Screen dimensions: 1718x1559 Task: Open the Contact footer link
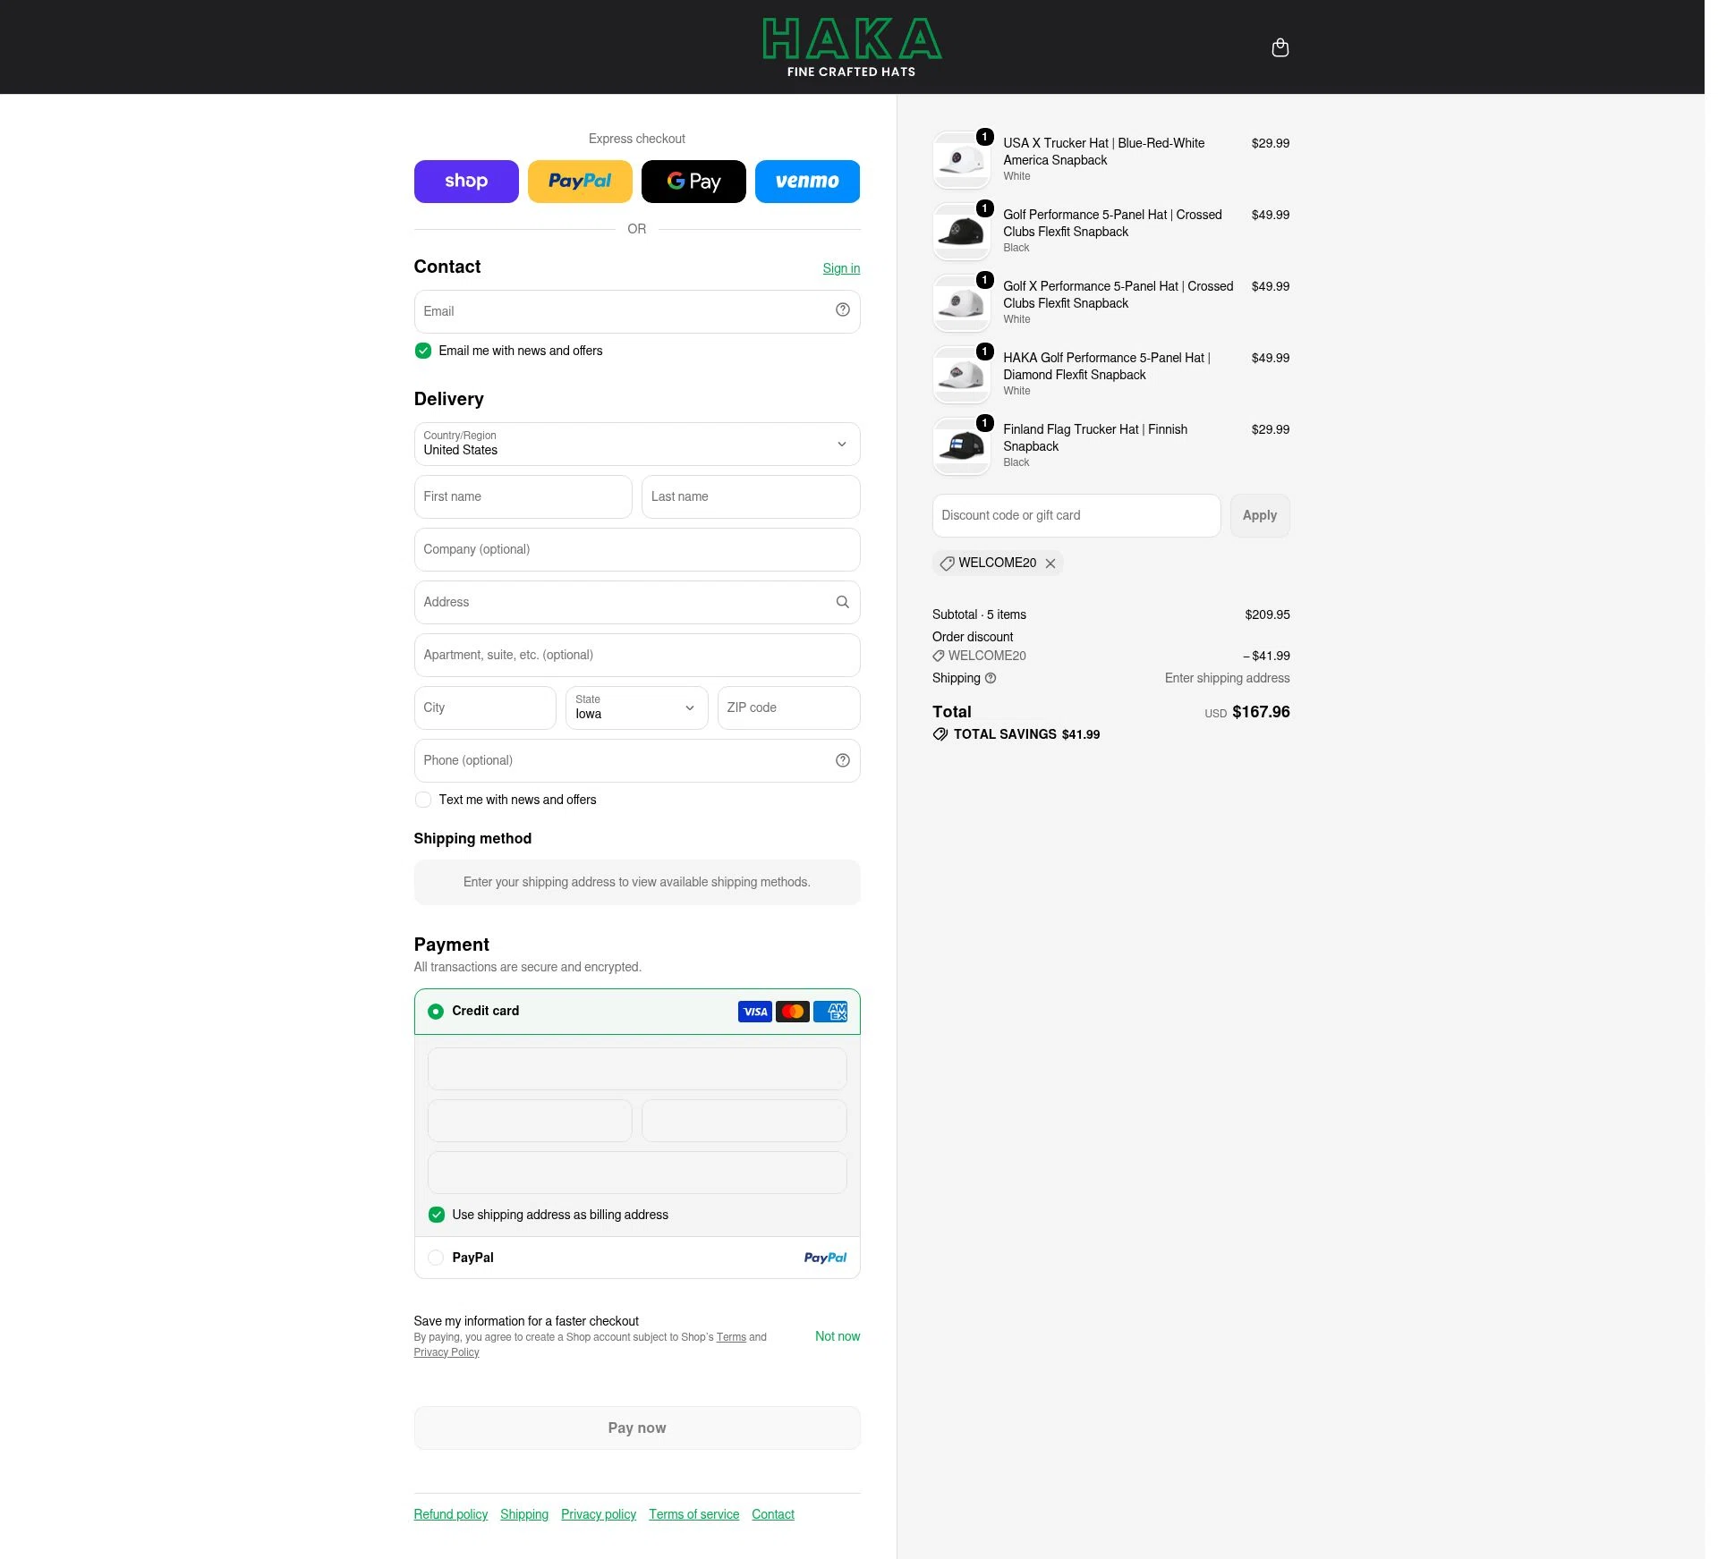pyautogui.click(x=773, y=1514)
